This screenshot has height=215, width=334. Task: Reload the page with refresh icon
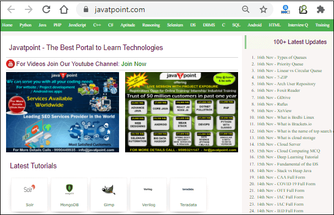46,9
